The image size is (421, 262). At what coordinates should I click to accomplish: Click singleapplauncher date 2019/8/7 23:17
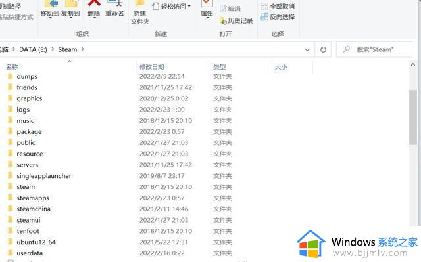click(x=162, y=176)
